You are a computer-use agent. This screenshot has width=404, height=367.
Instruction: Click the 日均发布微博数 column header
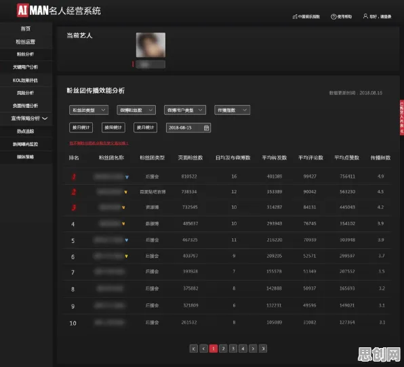[x=233, y=157]
